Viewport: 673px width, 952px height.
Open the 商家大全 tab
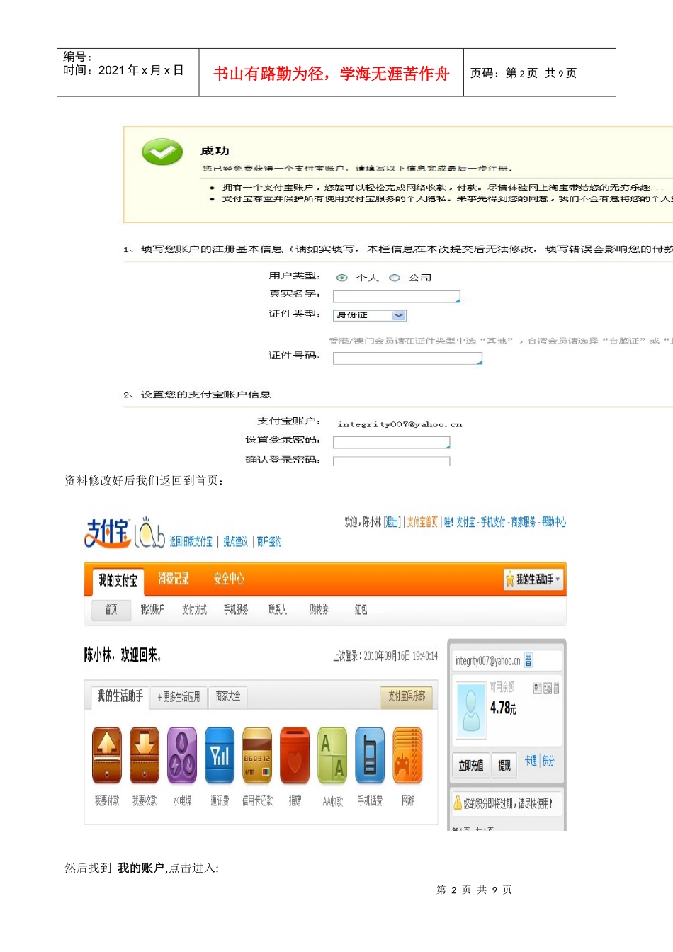pyautogui.click(x=228, y=697)
